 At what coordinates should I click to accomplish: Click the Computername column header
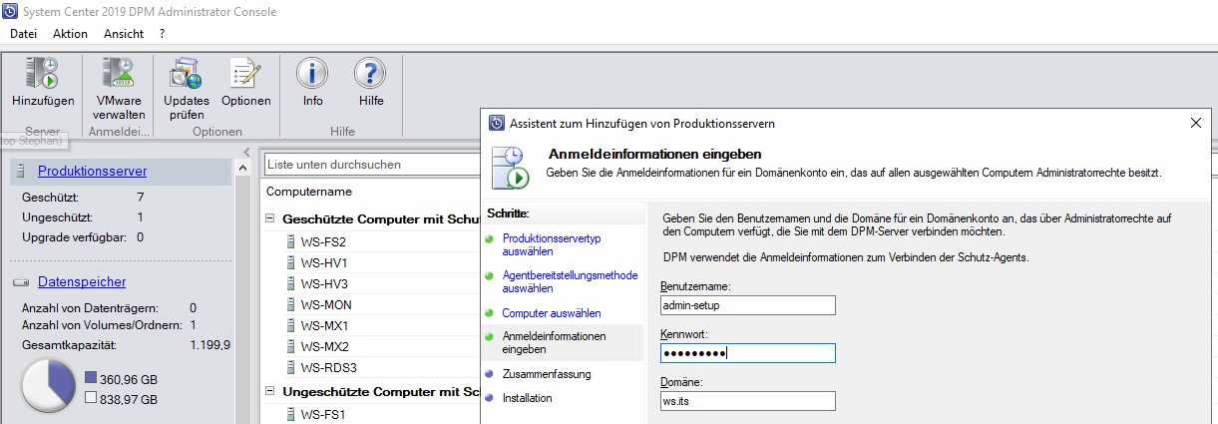(x=309, y=192)
